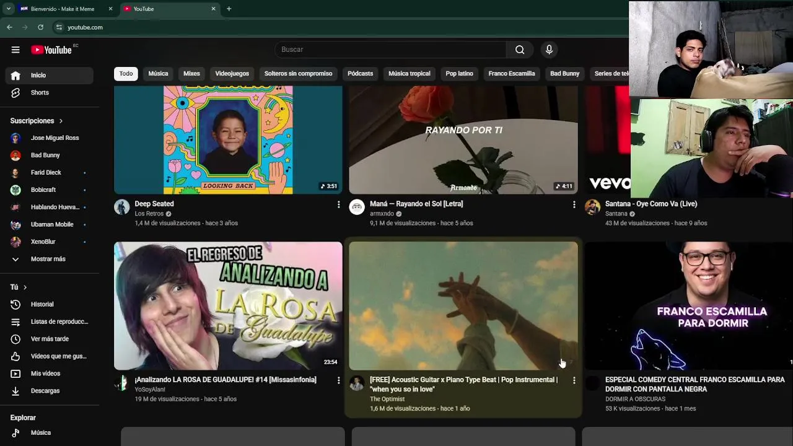Select the Videojuegos filter chip

[232, 74]
